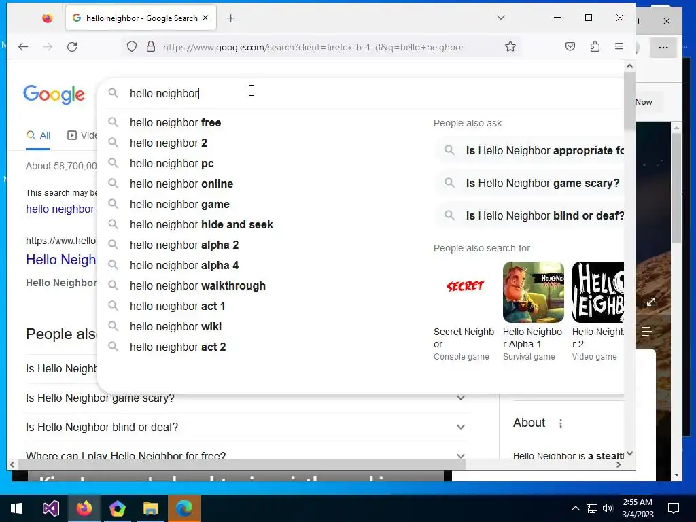Open Firefox extensions puzzle icon
Viewport: 696px width, 522px height.
tap(595, 47)
